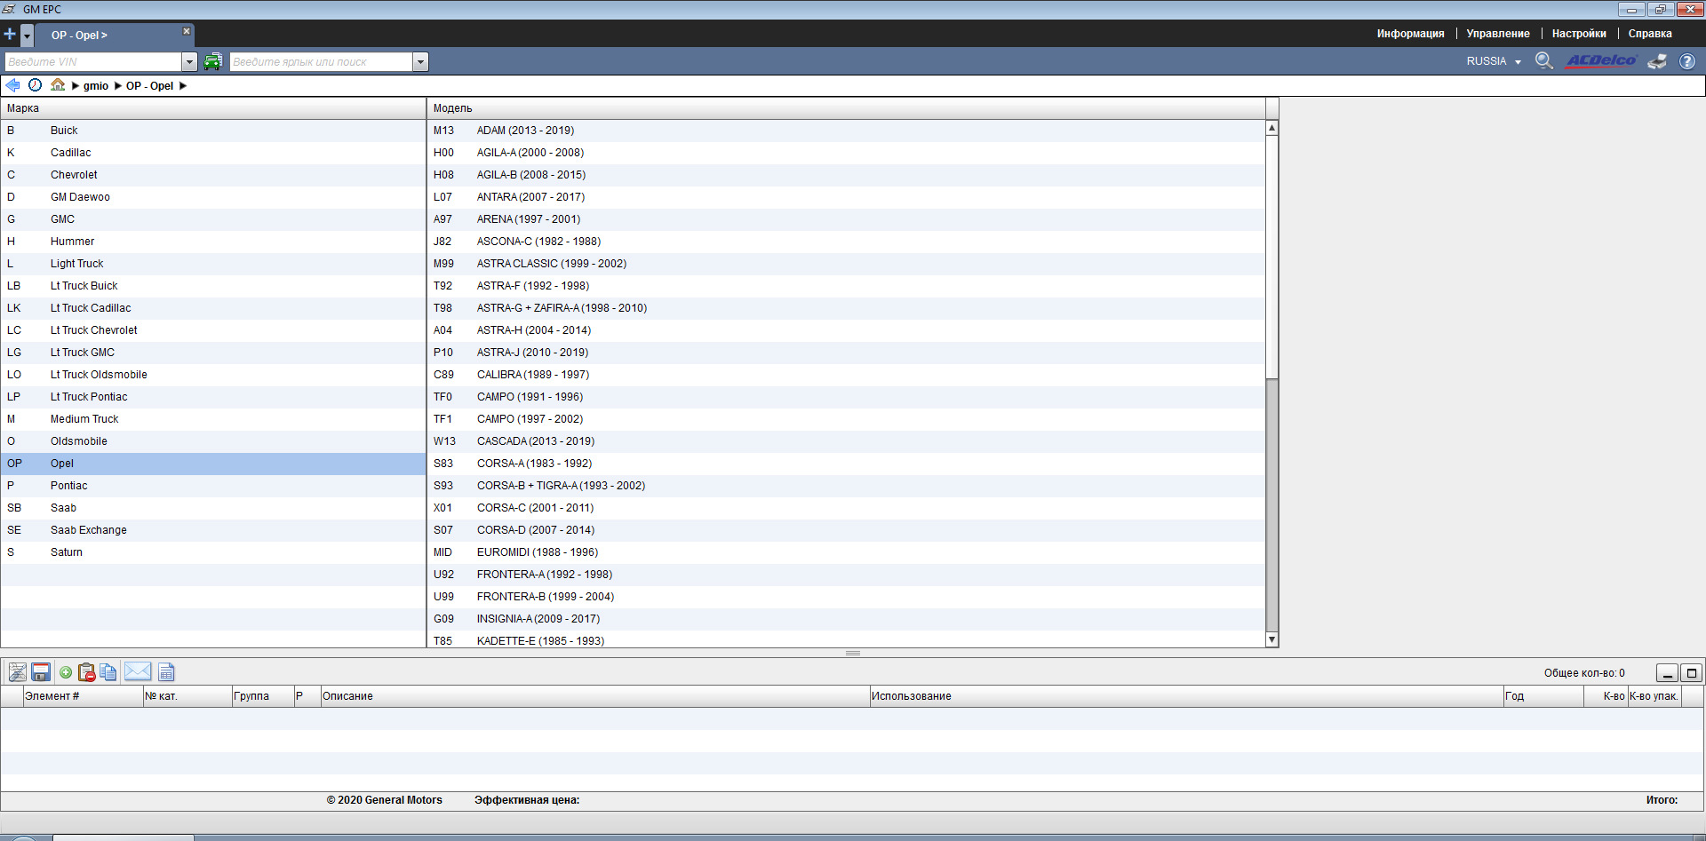This screenshot has height=841, width=1706.
Task: Select the FRONTERA-B (1999 - 2004) model
Action: pyautogui.click(x=846, y=597)
